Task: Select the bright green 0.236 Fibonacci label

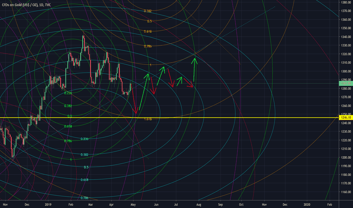Action: tap(68, 93)
